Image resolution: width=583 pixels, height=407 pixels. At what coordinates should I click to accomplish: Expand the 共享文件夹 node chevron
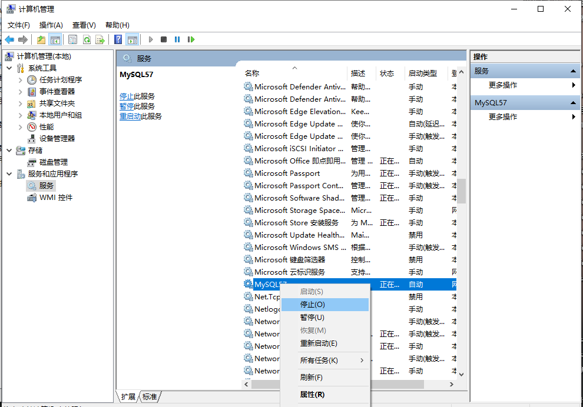21,104
